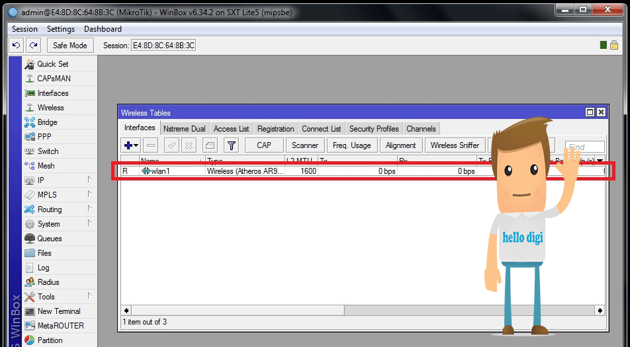Screen dimensions: 630x347
Task: Expand the IP submenu arrow
Action: coord(89,179)
